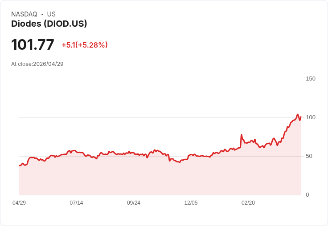Click the 07/14 date axis label

click(76, 203)
